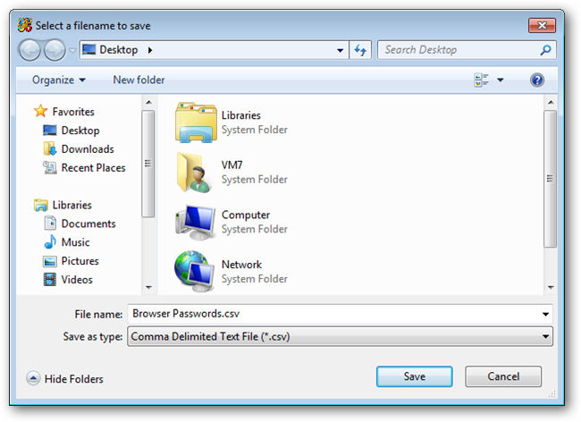This screenshot has width=581, height=422.
Task: Click file list scrollbar down arrow
Action: [x=551, y=287]
